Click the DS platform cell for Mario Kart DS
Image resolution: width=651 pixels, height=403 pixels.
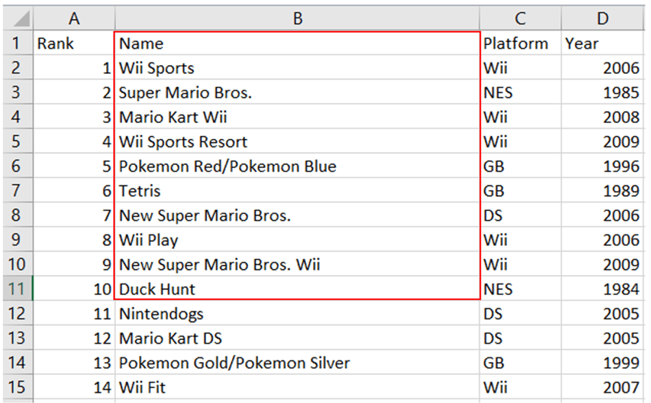tap(520, 338)
